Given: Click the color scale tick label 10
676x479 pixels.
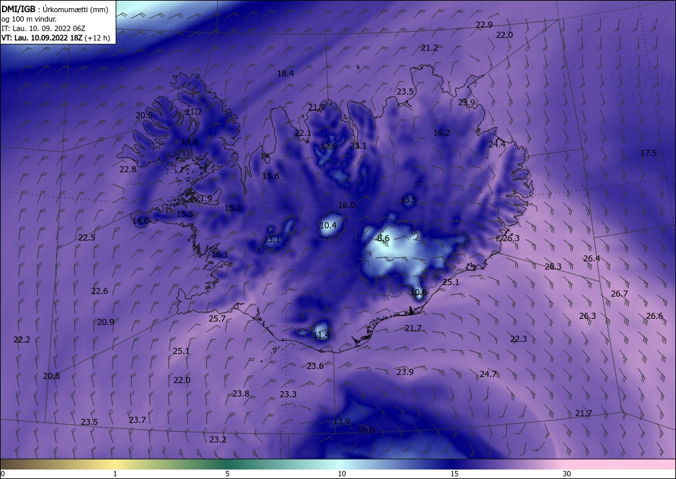Looking at the screenshot, I should (x=342, y=474).
